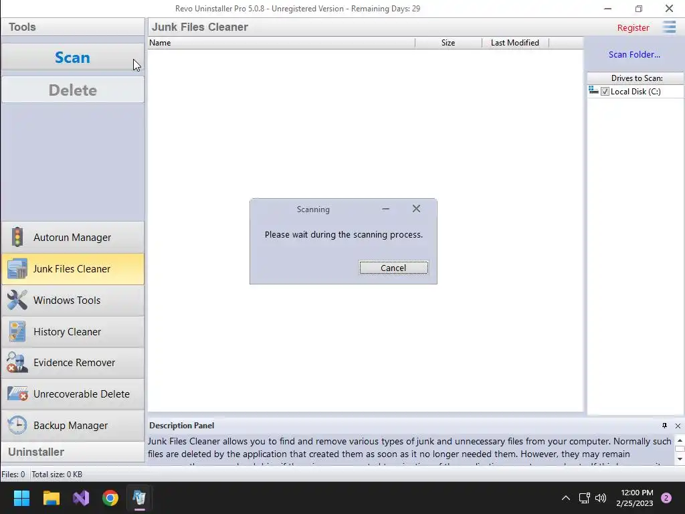Click the Delete button

pyautogui.click(x=72, y=90)
